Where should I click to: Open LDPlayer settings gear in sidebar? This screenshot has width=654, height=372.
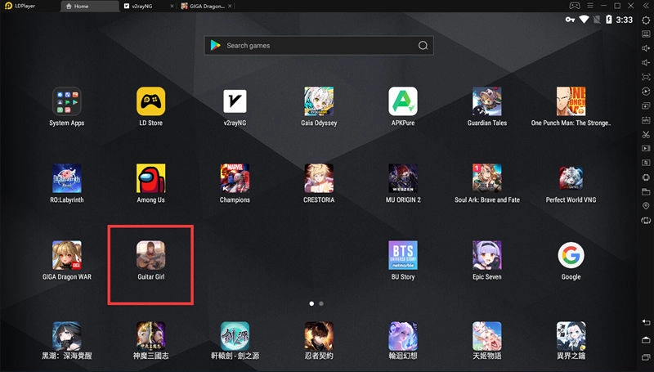click(646, 20)
